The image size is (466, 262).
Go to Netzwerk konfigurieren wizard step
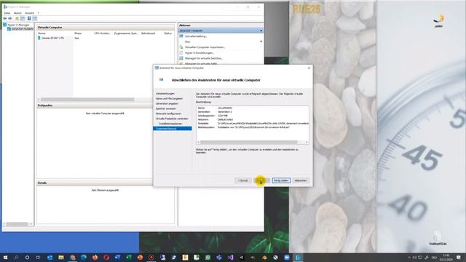point(168,114)
